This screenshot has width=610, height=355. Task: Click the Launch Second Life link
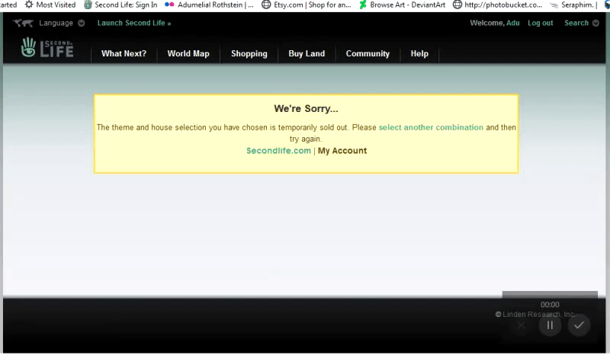134,23
